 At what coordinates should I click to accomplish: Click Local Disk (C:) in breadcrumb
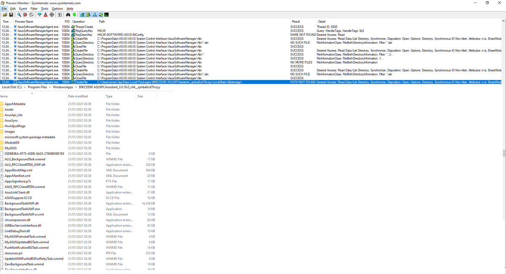pyautogui.click(x=12, y=87)
